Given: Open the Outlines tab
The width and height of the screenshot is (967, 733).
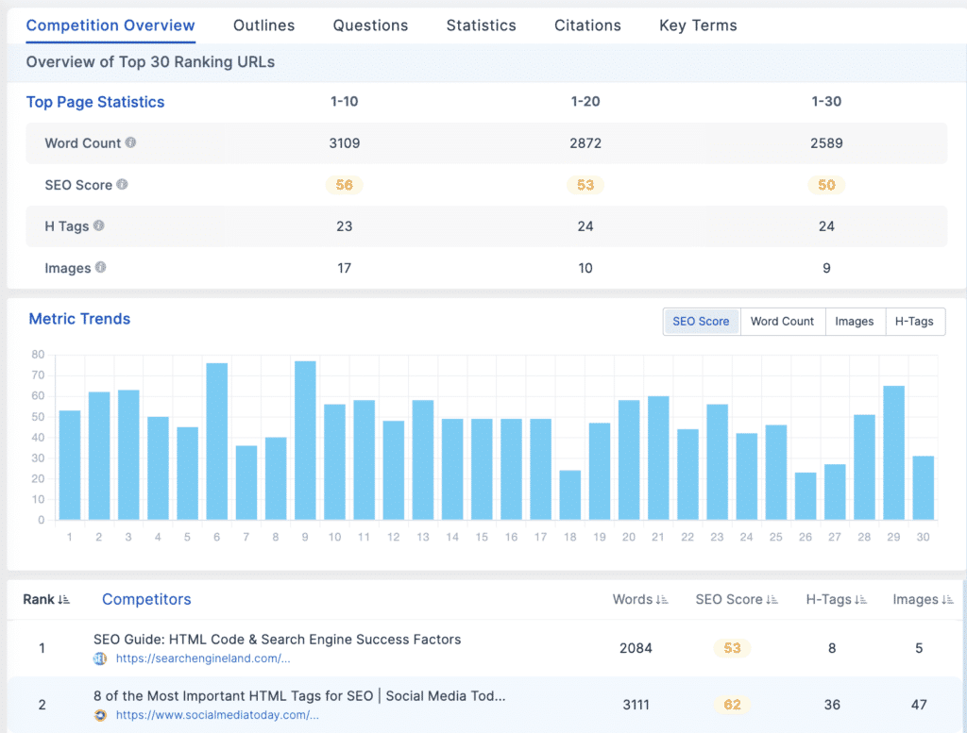Looking at the screenshot, I should (x=263, y=25).
